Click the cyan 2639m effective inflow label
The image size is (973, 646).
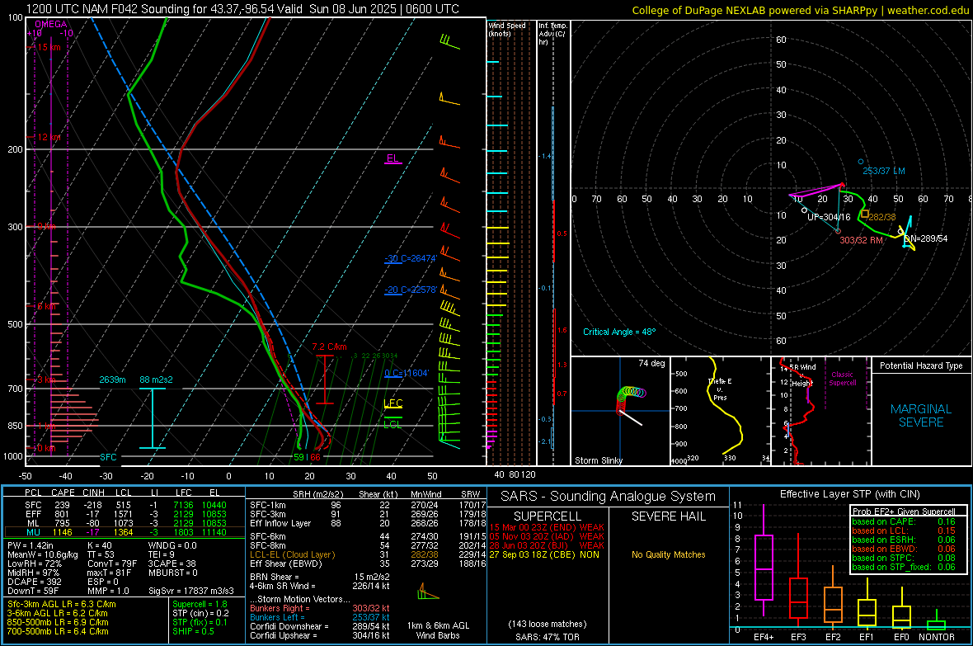(112, 380)
